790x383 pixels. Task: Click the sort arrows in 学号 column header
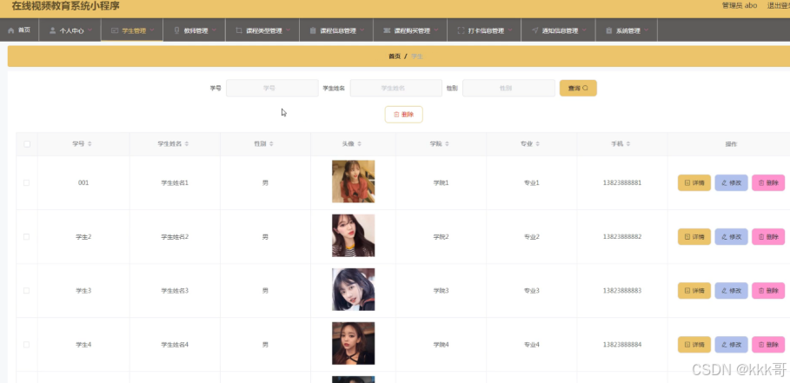pyautogui.click(x=90, y=144)
